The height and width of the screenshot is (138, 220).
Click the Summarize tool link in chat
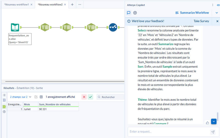pos(166,44)
